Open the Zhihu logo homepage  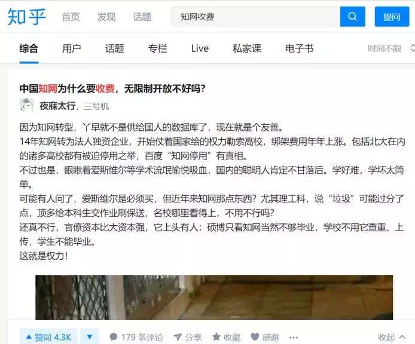coord(26,17)
